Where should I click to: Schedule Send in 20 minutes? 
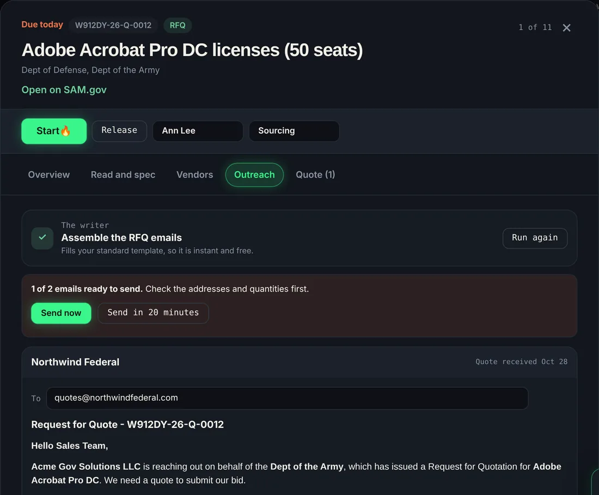pos(153,313)
